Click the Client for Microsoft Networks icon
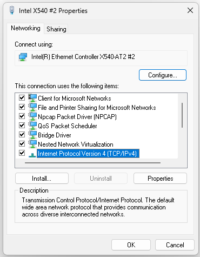The image size is (200, 257). [x=32, y=98]
